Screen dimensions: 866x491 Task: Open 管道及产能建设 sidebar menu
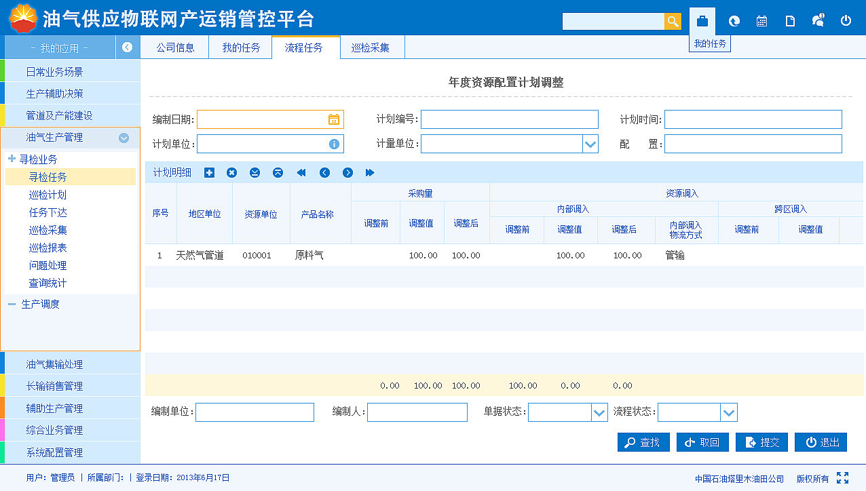[71, 115]
